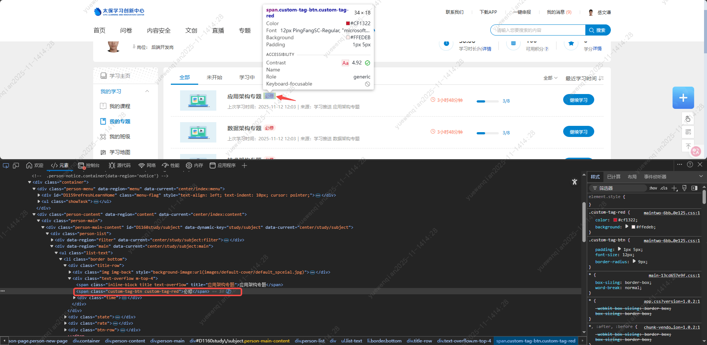Toggle the computed styles sidebar panel icon
707x345 pixels.
(x=694, y=188)
